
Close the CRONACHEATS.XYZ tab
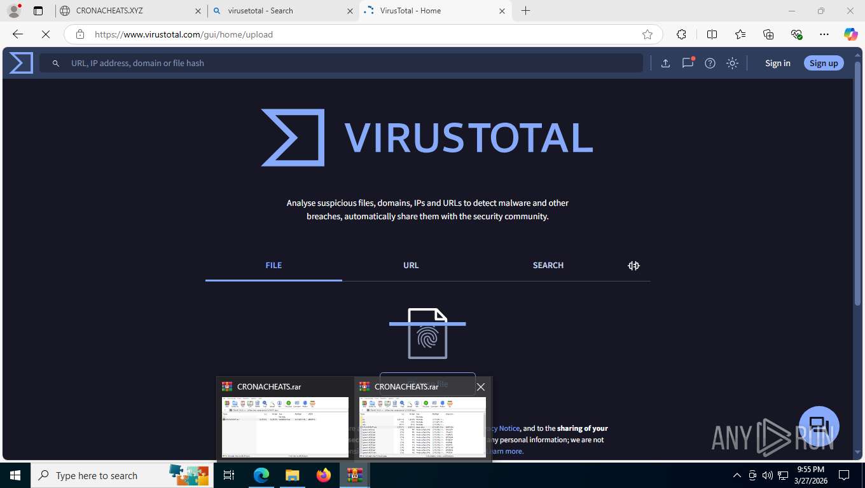point(198,11)
